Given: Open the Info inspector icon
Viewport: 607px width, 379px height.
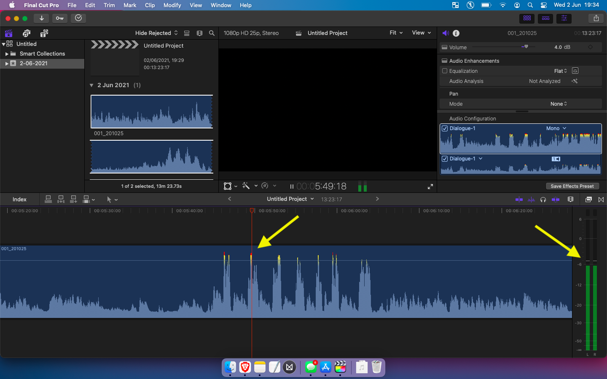Looking at the screenshot, I should click(x=456, y=33).
